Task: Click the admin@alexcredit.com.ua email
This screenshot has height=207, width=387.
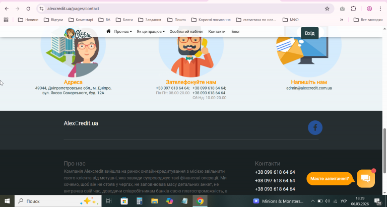Action: [x=309, y=88]
